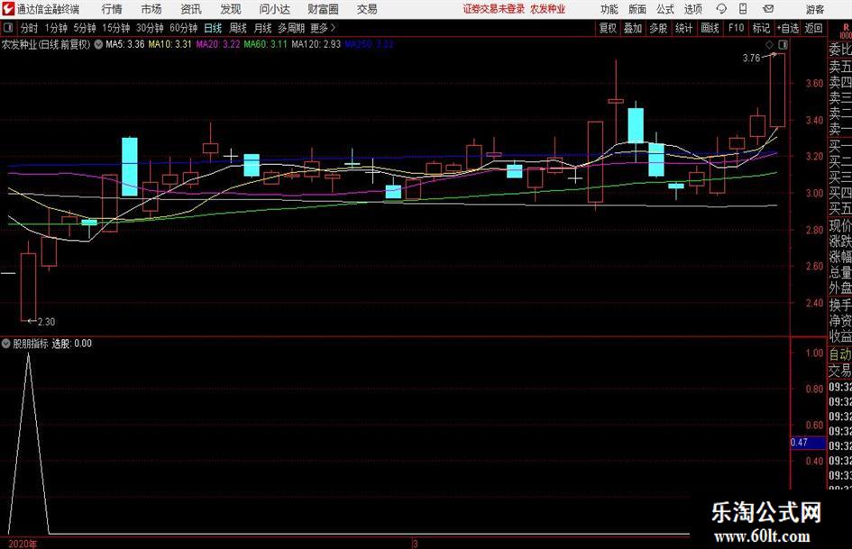The width and height of the screenshot is (852, 549).
Task: Expand 更多 periods chevron
Action: [x=324, y=28]
